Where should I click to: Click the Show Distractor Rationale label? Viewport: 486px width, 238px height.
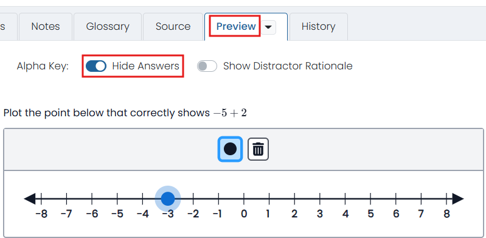pyautogui.click(x=288, y=66)
